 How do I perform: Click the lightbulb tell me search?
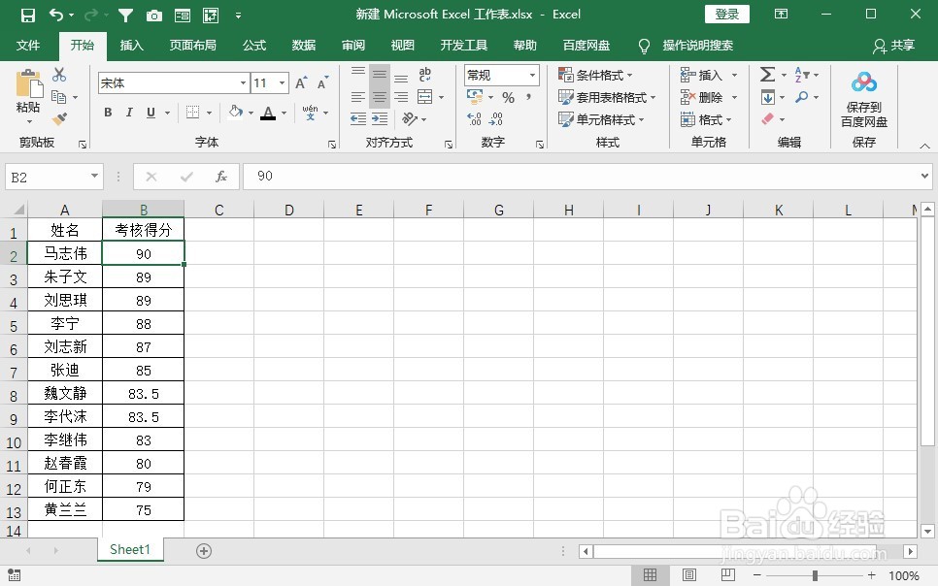click(x=644, y=46)
